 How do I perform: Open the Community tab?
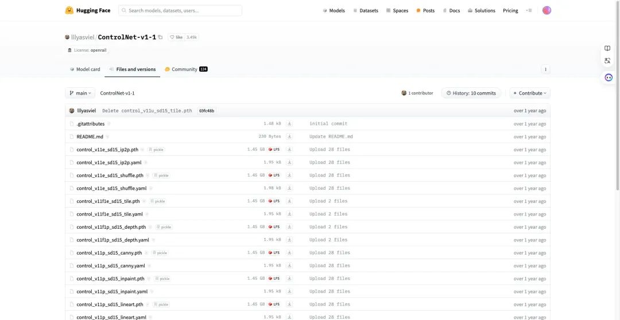[x=186, y=69]
